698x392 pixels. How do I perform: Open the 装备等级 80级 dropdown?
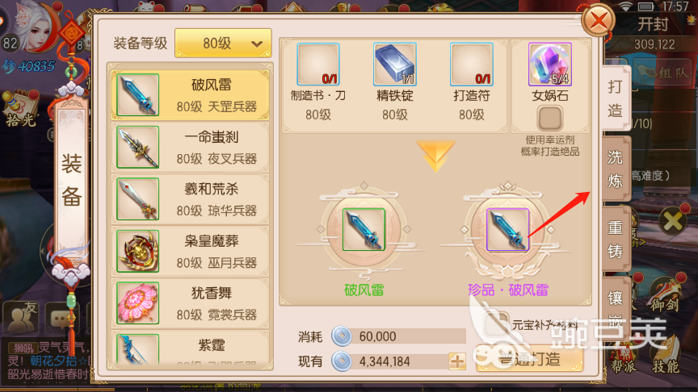(223, 43)
